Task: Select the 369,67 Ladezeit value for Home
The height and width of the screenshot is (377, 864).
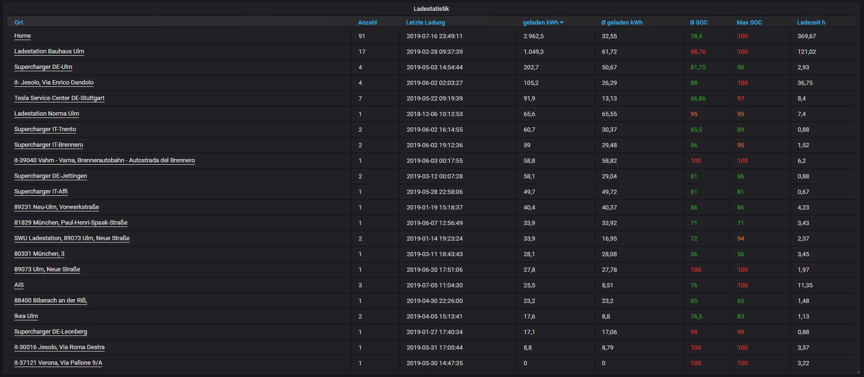Action: [x=807, y=36]
